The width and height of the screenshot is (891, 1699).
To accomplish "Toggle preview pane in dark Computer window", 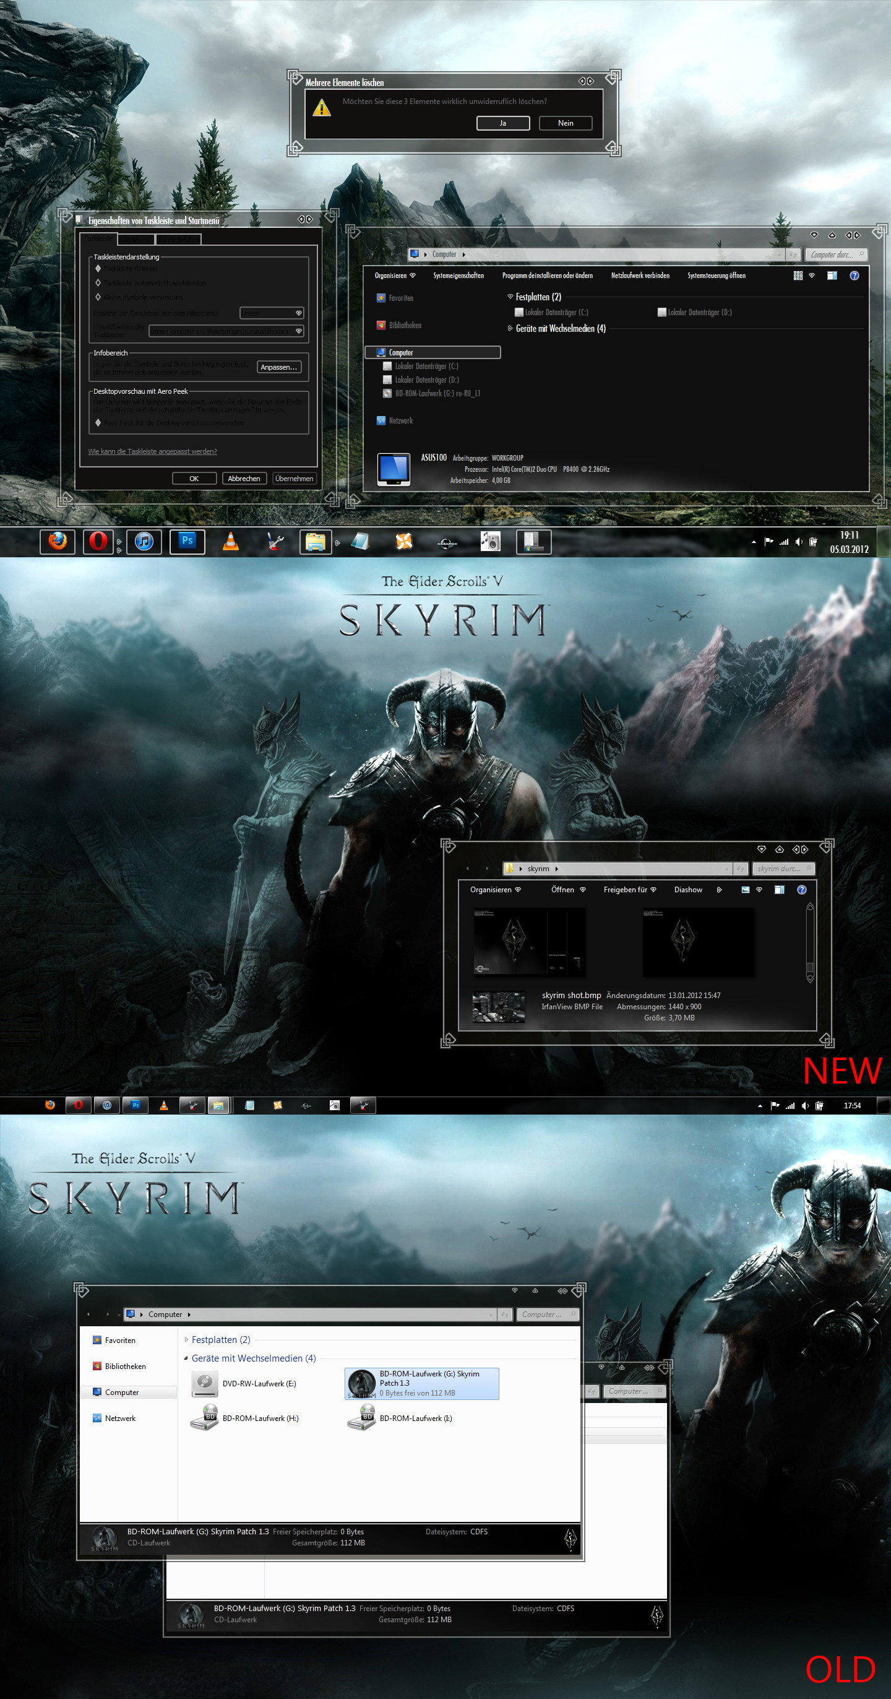I will (x=832, y=276).
